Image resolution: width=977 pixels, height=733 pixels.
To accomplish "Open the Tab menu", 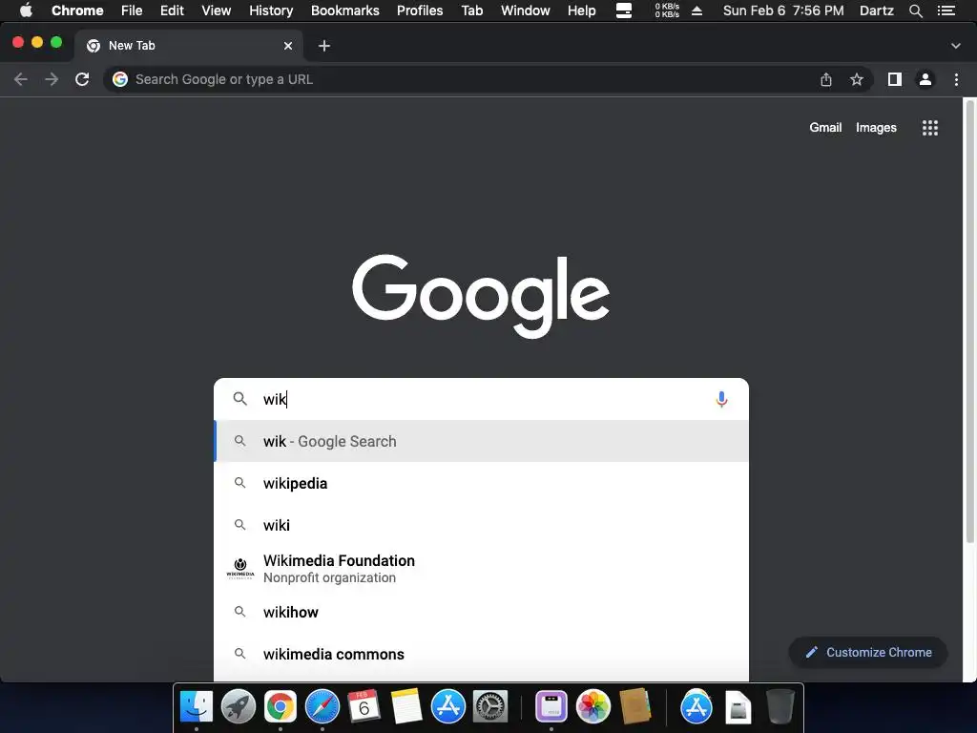I will (471, 10).
